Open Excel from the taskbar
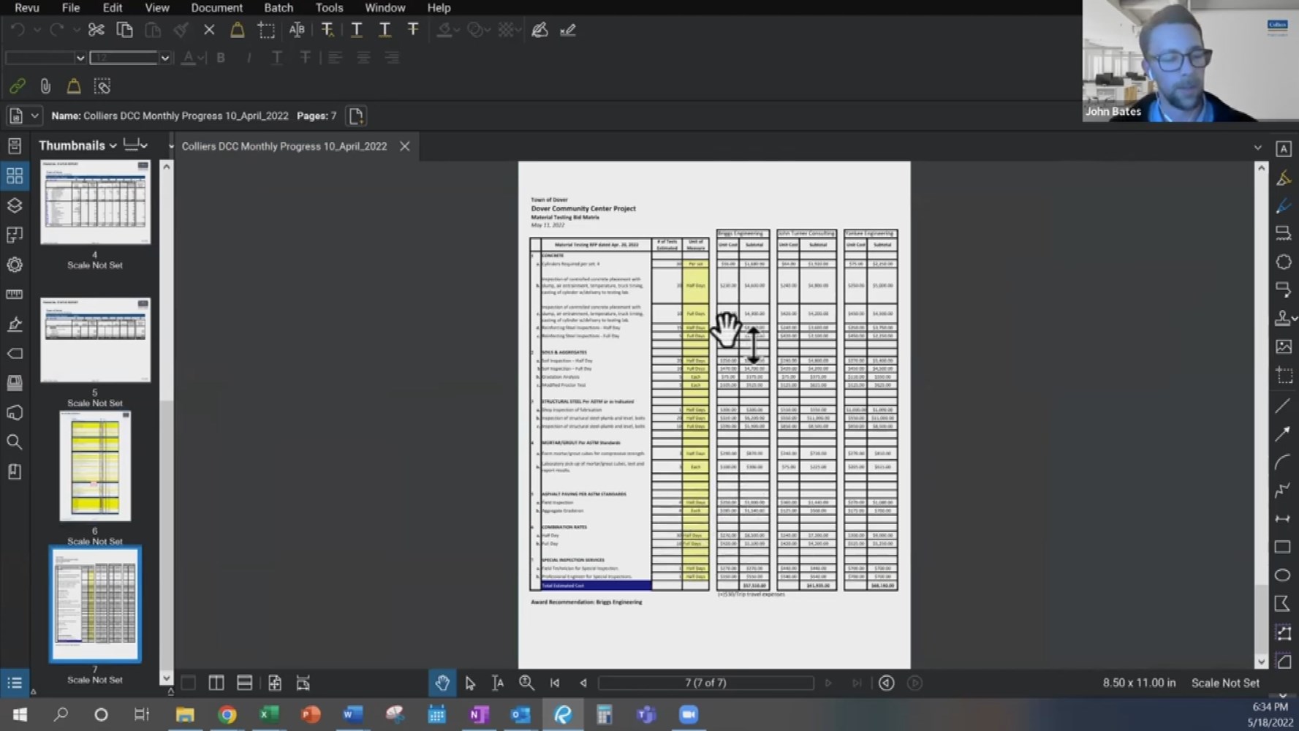 click(269, 714)
